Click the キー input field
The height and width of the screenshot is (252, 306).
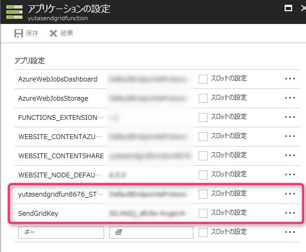61,232
